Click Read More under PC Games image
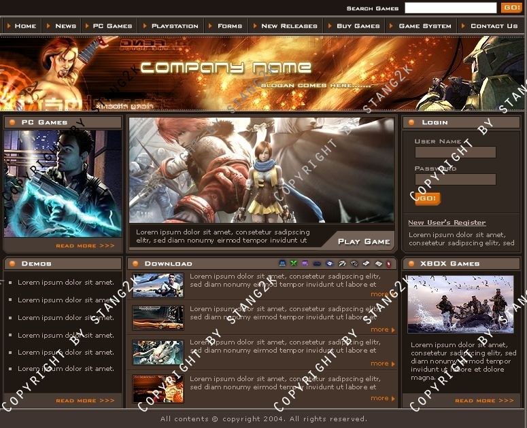The image size is (527, 428). (x=86, y=246)
